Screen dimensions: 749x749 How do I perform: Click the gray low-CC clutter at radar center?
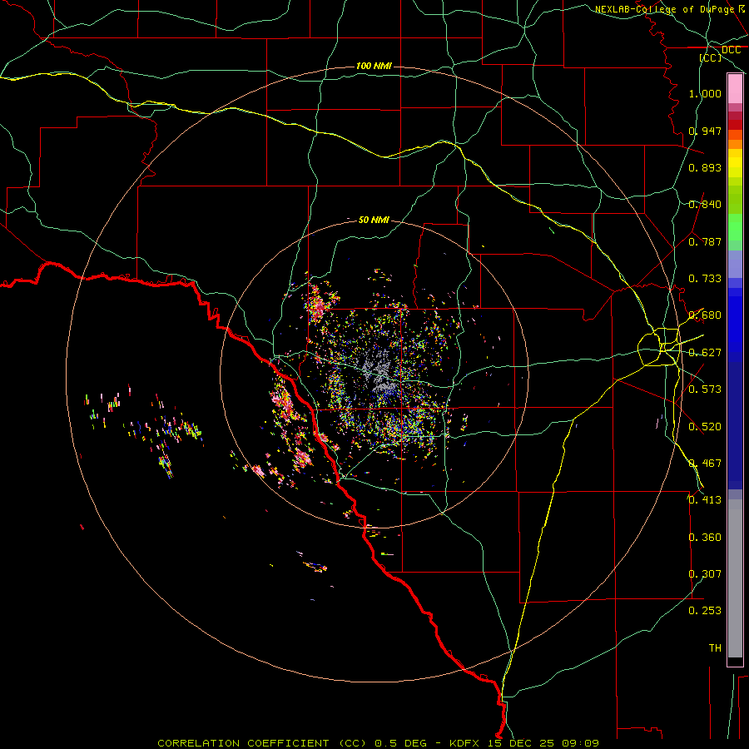pos(379,370)
